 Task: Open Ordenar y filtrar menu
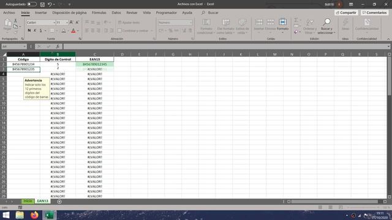pos(310,26)
